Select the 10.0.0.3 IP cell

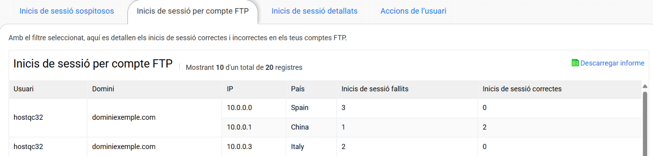coord(254,147)
